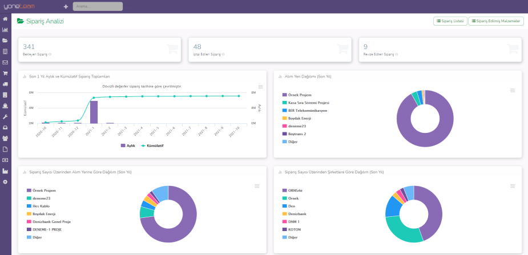Toggle Kasa Sıra Sistemi Projesi legend item

pyautogui.click(x=308, y=103)
